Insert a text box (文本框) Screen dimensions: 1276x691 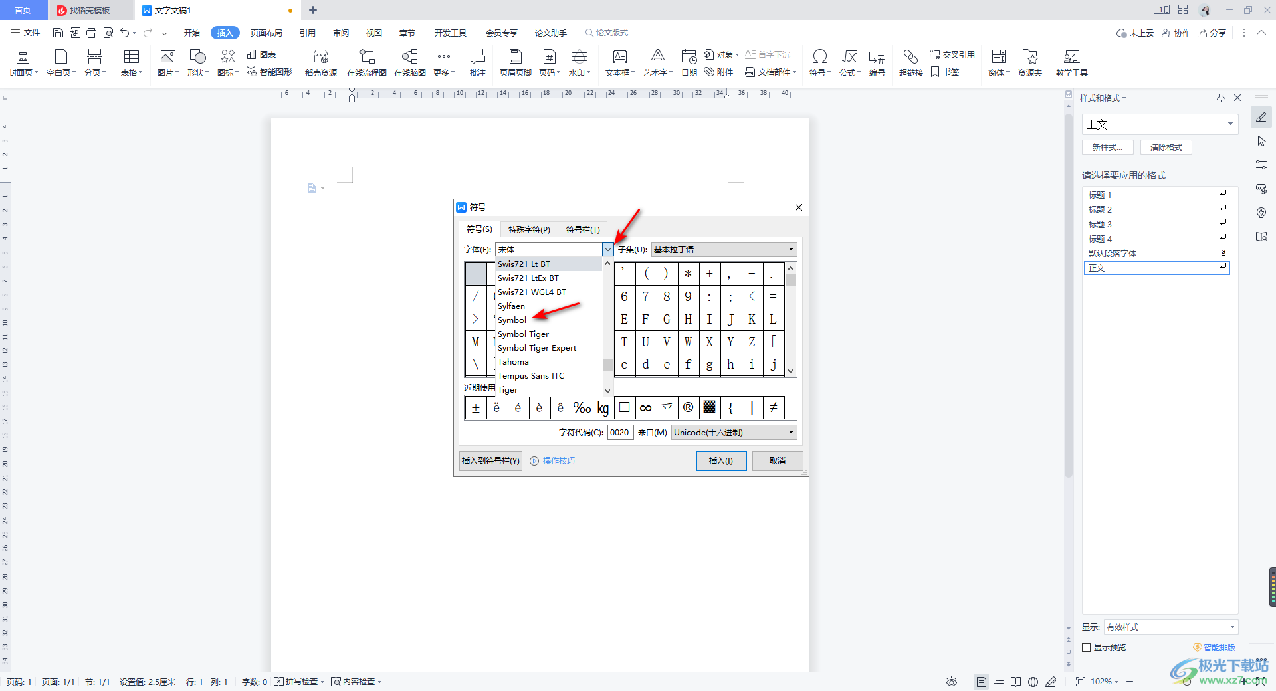pos(620,63)
